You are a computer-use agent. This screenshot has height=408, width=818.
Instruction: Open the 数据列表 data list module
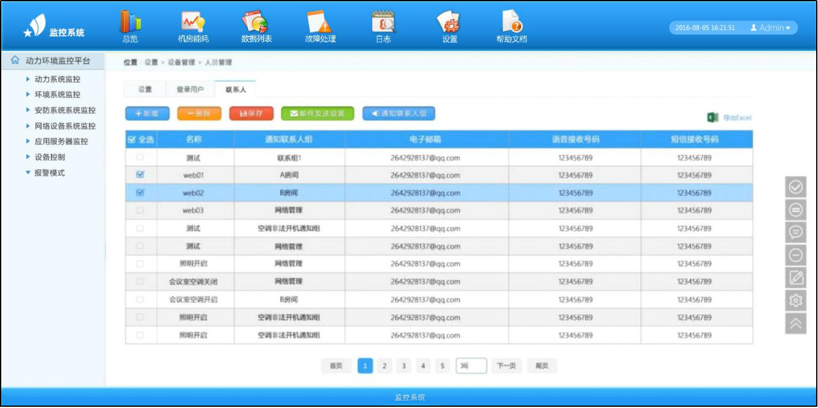pyautogui.click(x=257, y=24)
